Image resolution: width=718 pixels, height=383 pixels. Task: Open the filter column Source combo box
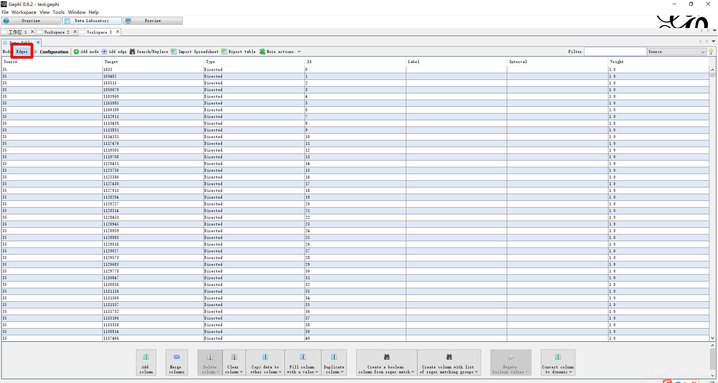point(676,52)
